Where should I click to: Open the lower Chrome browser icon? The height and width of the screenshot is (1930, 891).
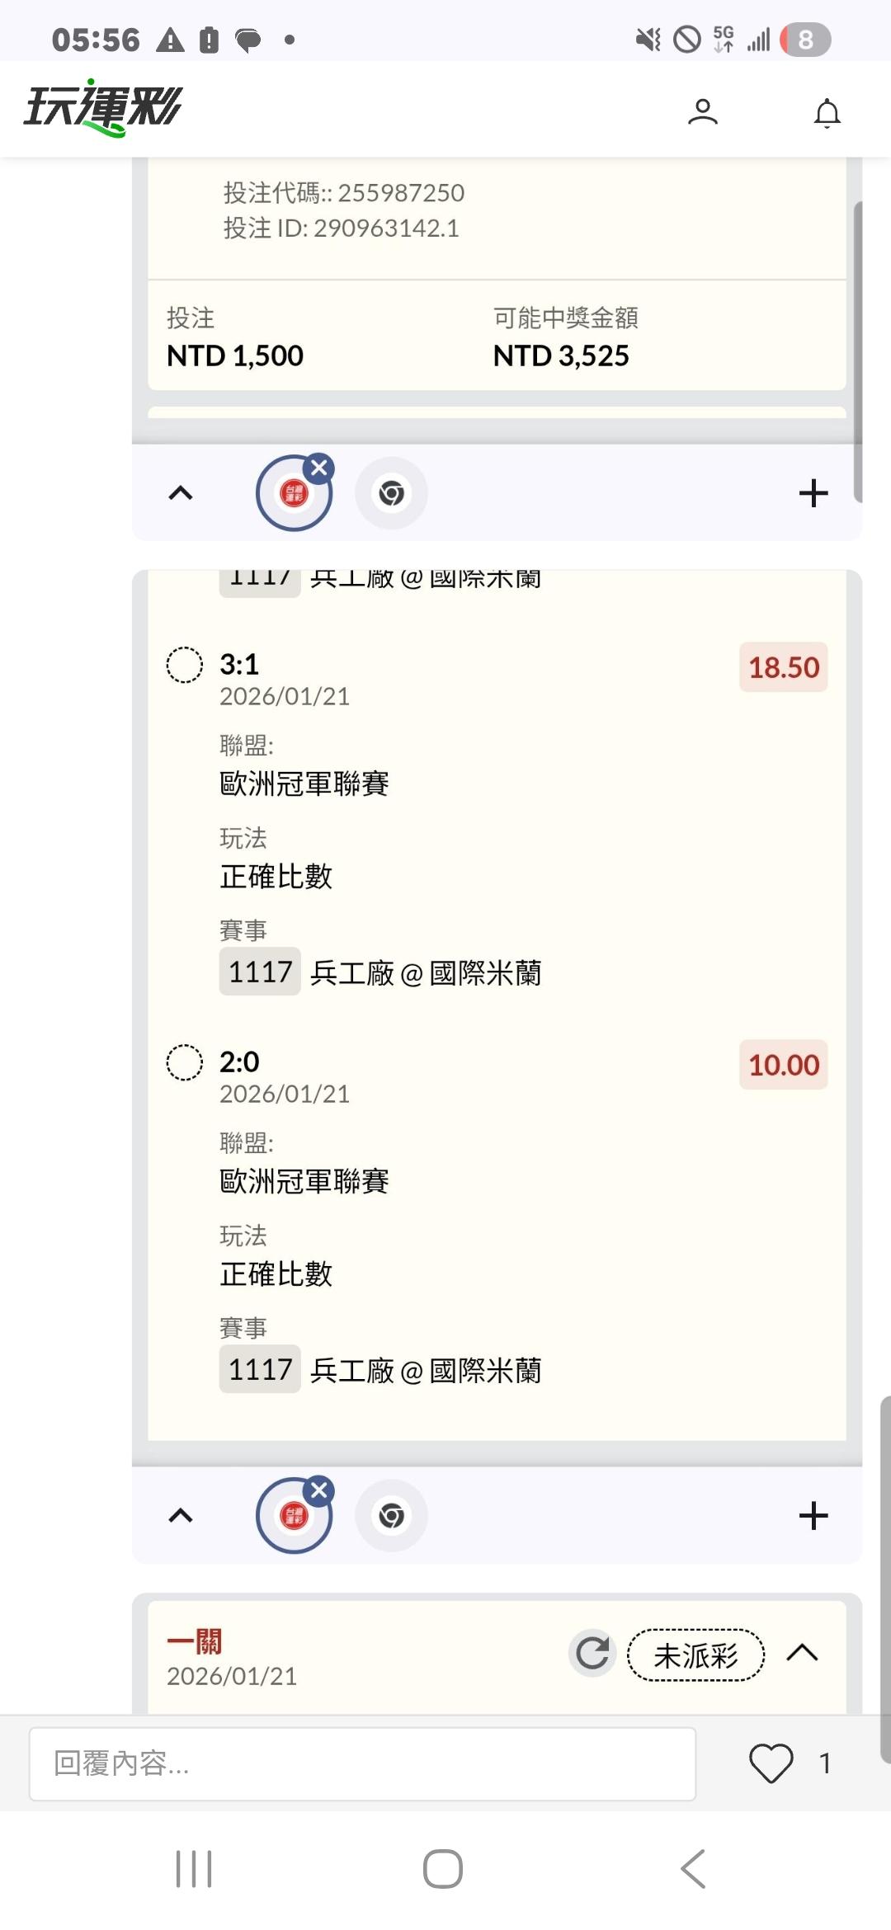coord(391,1515)
